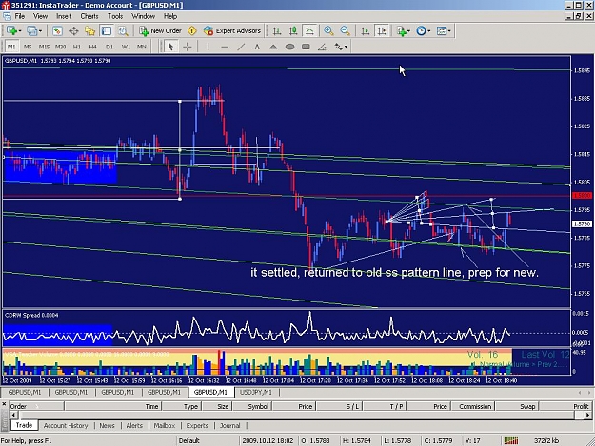Select the Angle trendline tool
This screenshot has width=595, height=446.
pyautogui.click(x=322, y=47)
